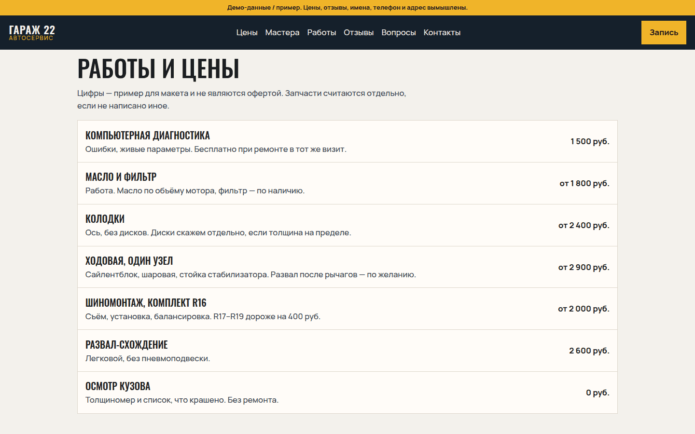Screen dimensions: 695x434
Task: Click the 1 500 руб. price
Action: click(590, 141)
